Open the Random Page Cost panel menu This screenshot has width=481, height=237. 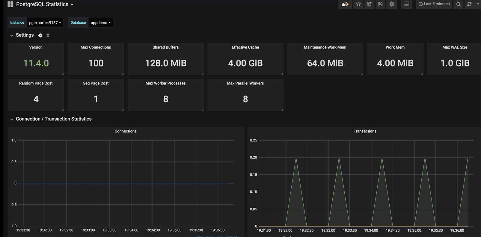coord(36,83)
